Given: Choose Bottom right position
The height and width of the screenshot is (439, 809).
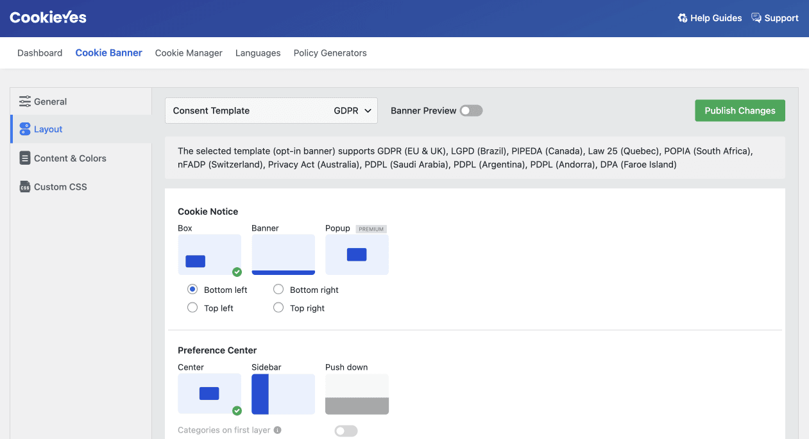Looking at the screenshot, I should 278,290.
